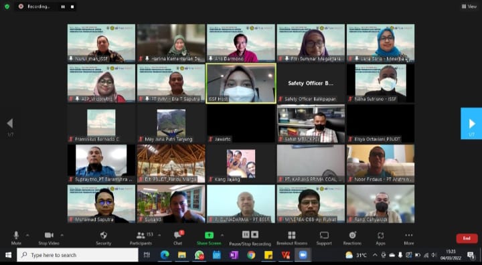This screenshot has height=265, width=482.
Task: Select Nana Sutrisno - ISSF video tile
Action: 380,83
